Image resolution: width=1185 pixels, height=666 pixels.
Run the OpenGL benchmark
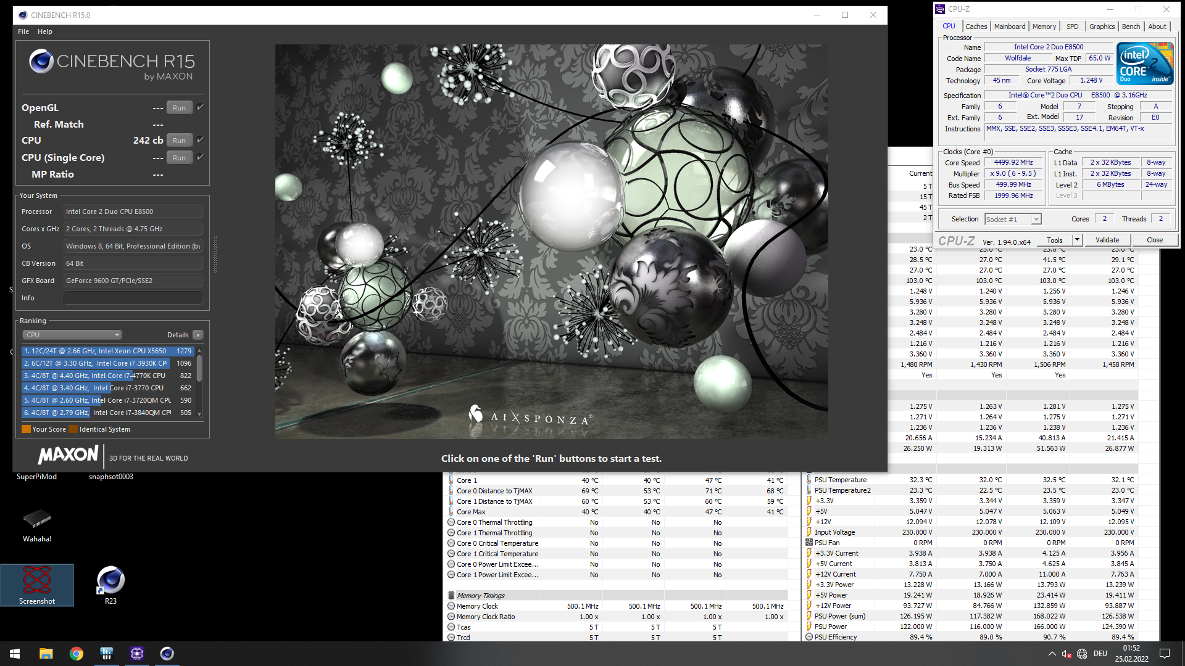pyautogui.click(x=179, y=108)
